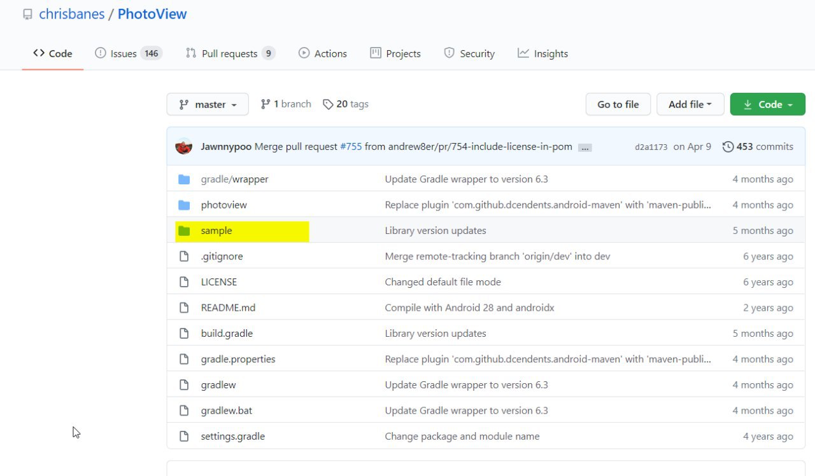View the 20 tags link
Image resolution: width=815 pixels, height=476 pixels.
click(x=346, y=104)
